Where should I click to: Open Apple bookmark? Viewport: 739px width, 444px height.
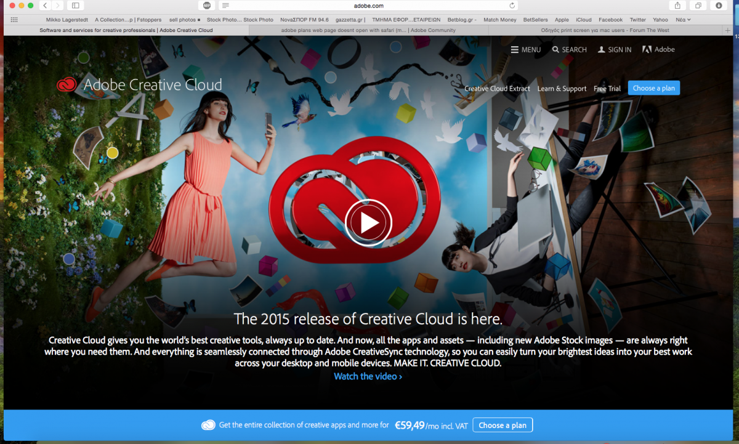coord(562,20)
